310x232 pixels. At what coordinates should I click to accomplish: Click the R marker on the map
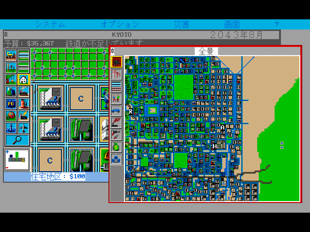point(131,112)
